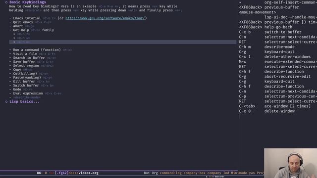Image resolution: width=317 pixels, height=178 pixels.
Task: Click the Visit a file line
Action: click(x=32, y=54)
